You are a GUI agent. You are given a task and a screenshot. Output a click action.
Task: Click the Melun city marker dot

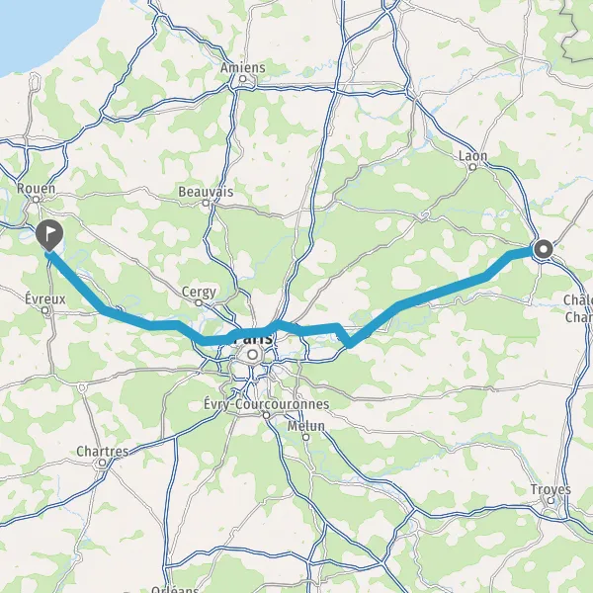(x=306, y=437)
